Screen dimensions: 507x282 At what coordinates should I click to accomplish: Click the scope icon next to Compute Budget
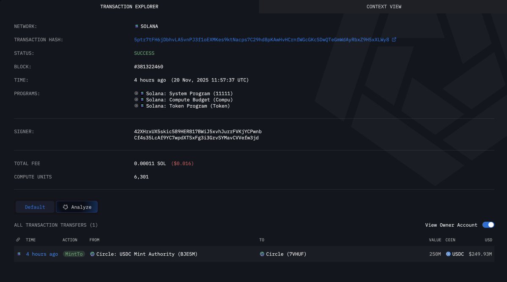point(136,100)
